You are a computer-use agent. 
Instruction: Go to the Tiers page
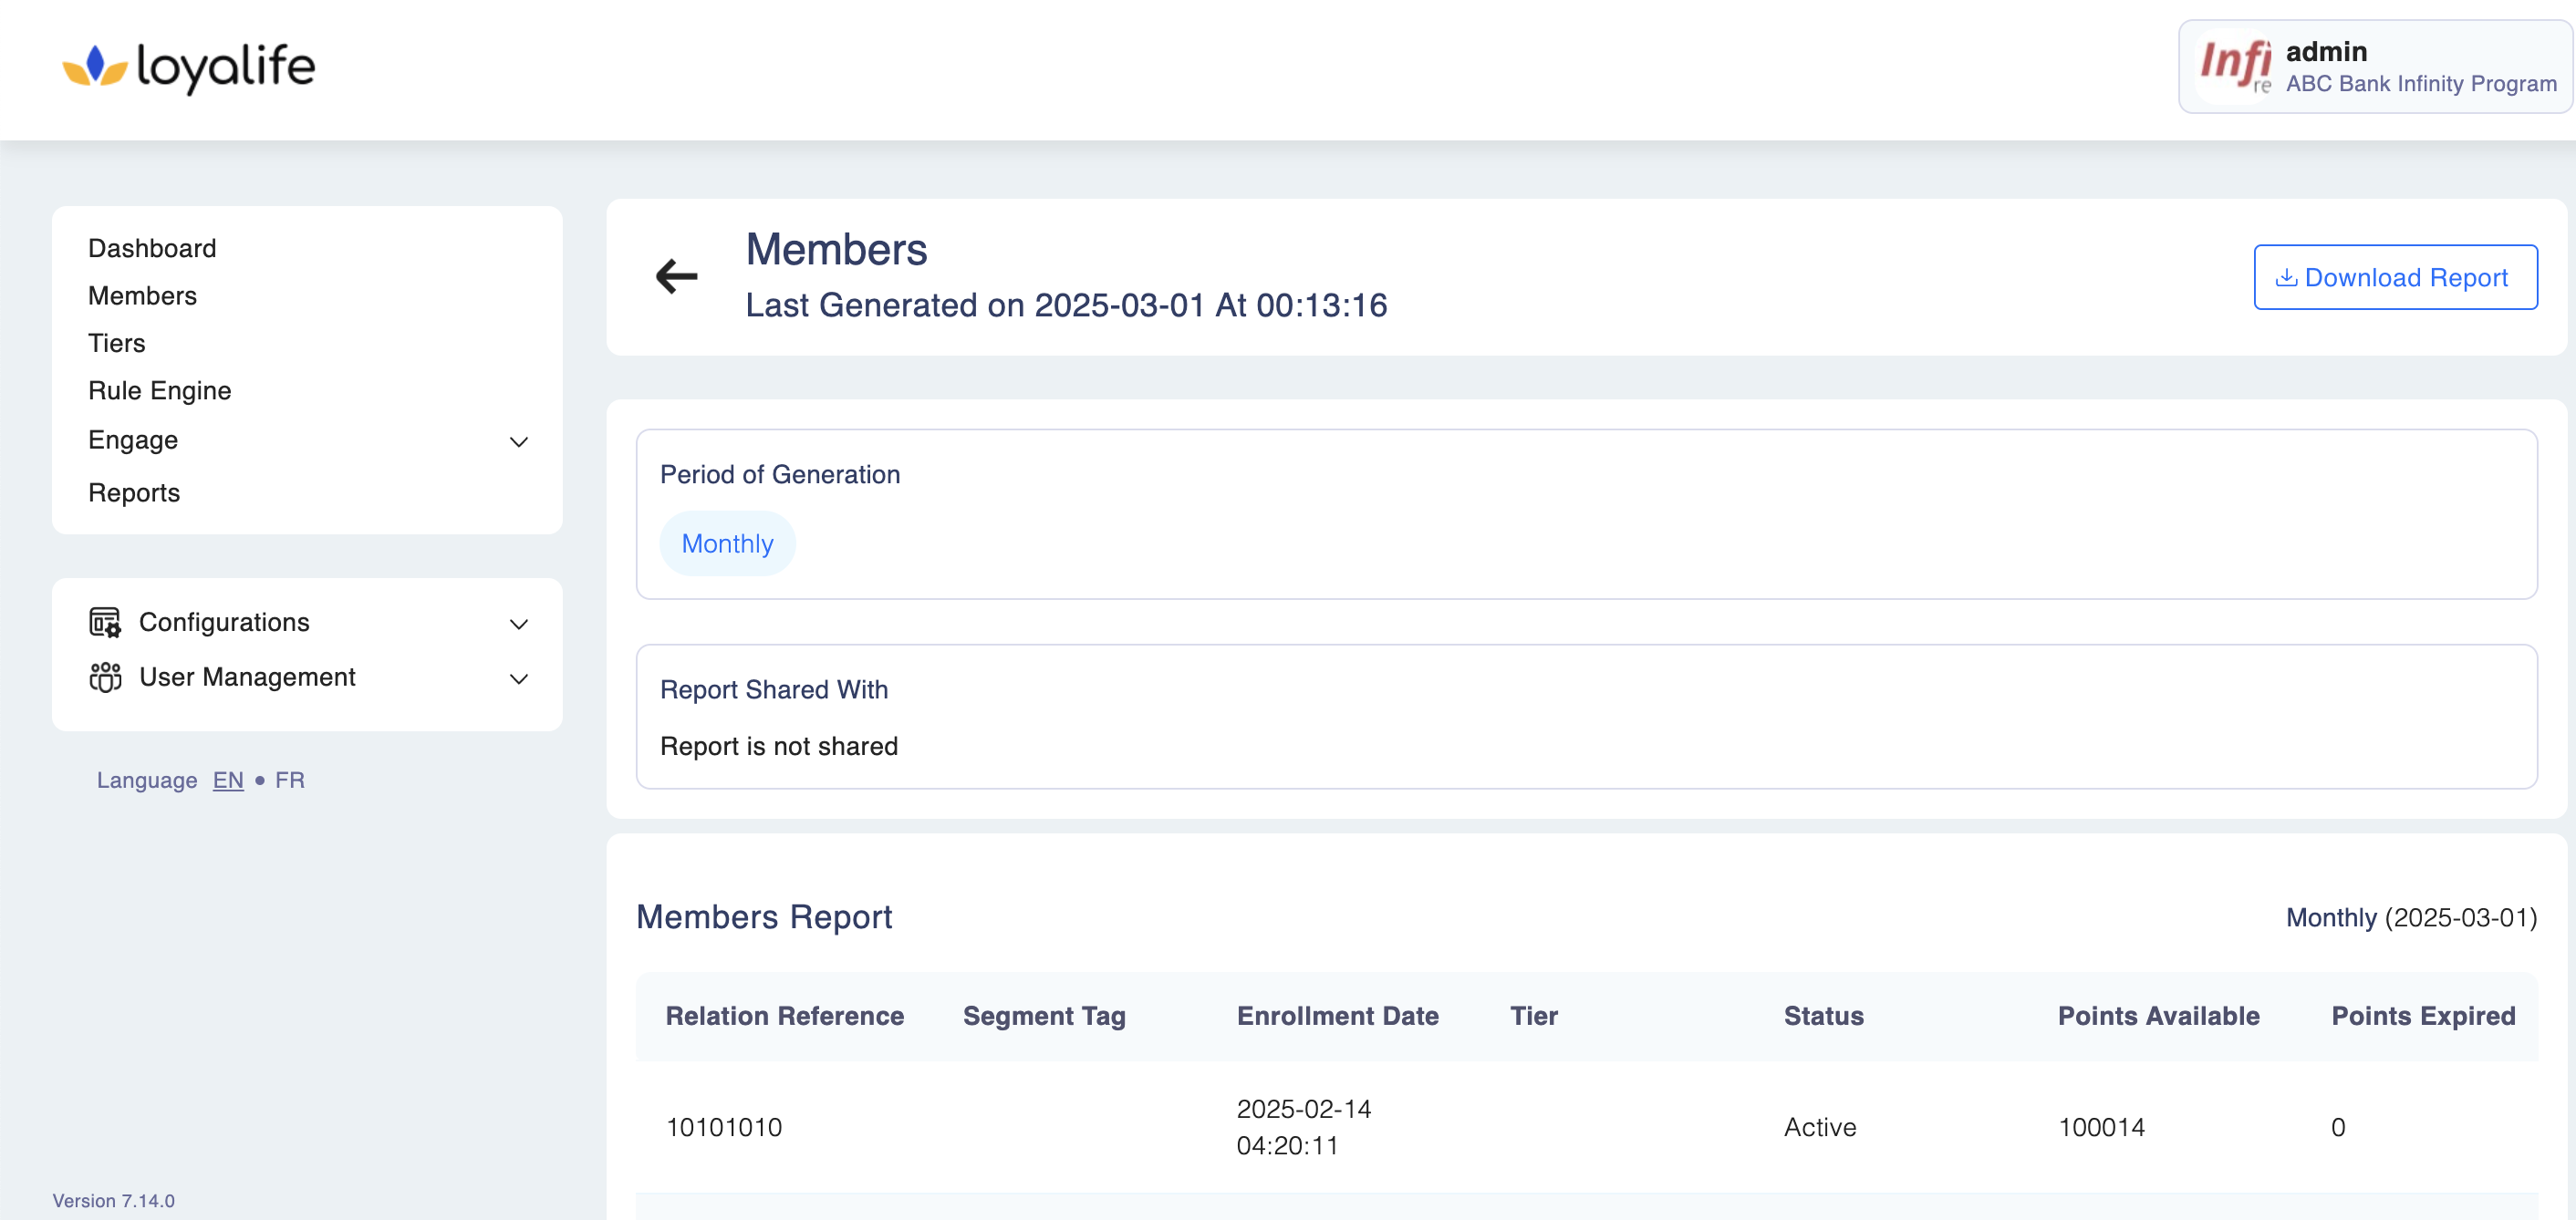click(117, 343)
